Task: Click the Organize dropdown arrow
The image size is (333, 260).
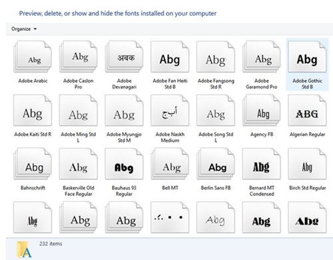Action: pos(35,29)
